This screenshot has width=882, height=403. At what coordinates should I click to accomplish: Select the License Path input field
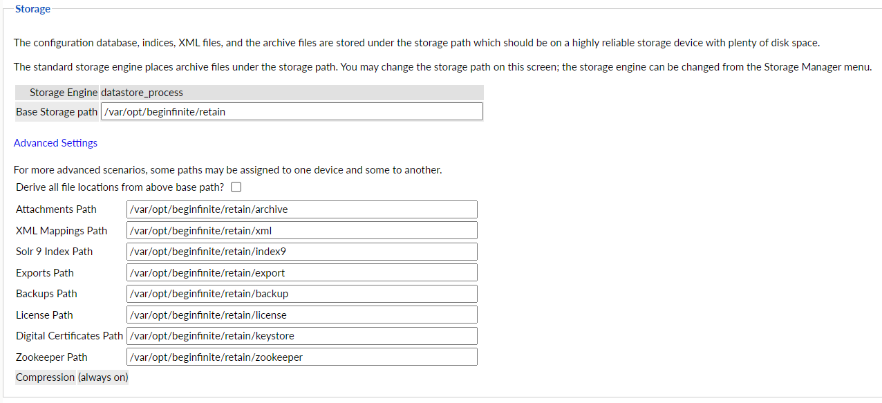[x=302, y=315]
